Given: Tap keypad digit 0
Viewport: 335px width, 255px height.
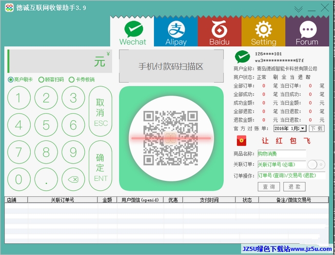Looking at the screenshot, I should 19,179.
